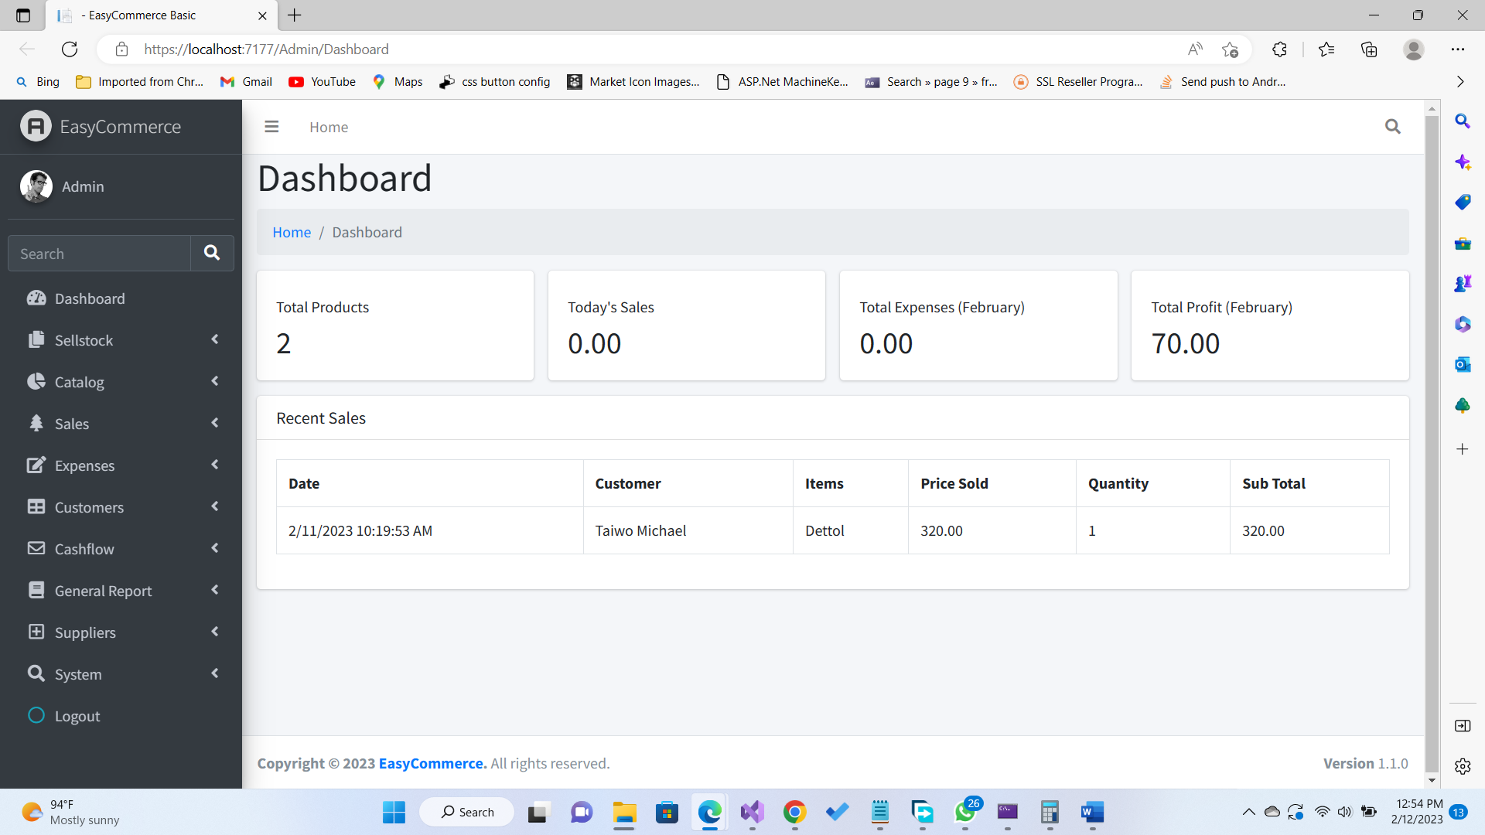Open the Expenses menu item
The height and width of the screenshot is (835, 1485).
pyautogui.click(x=84, y=465)
